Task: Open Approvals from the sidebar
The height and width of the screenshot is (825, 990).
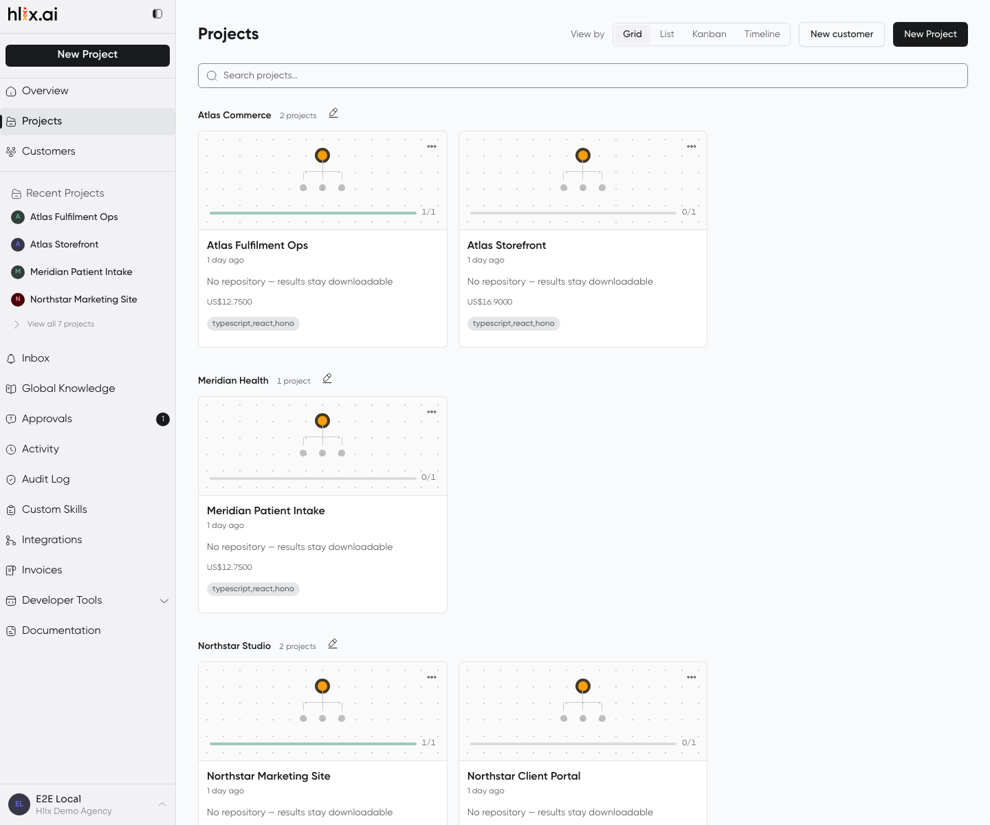Action: pyautogui.click(x=87, y=419)
